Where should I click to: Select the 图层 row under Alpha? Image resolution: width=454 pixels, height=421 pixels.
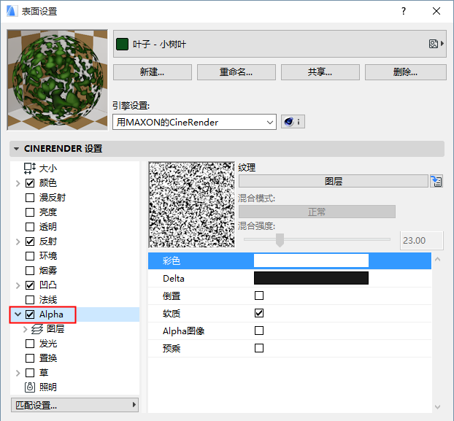74,329
